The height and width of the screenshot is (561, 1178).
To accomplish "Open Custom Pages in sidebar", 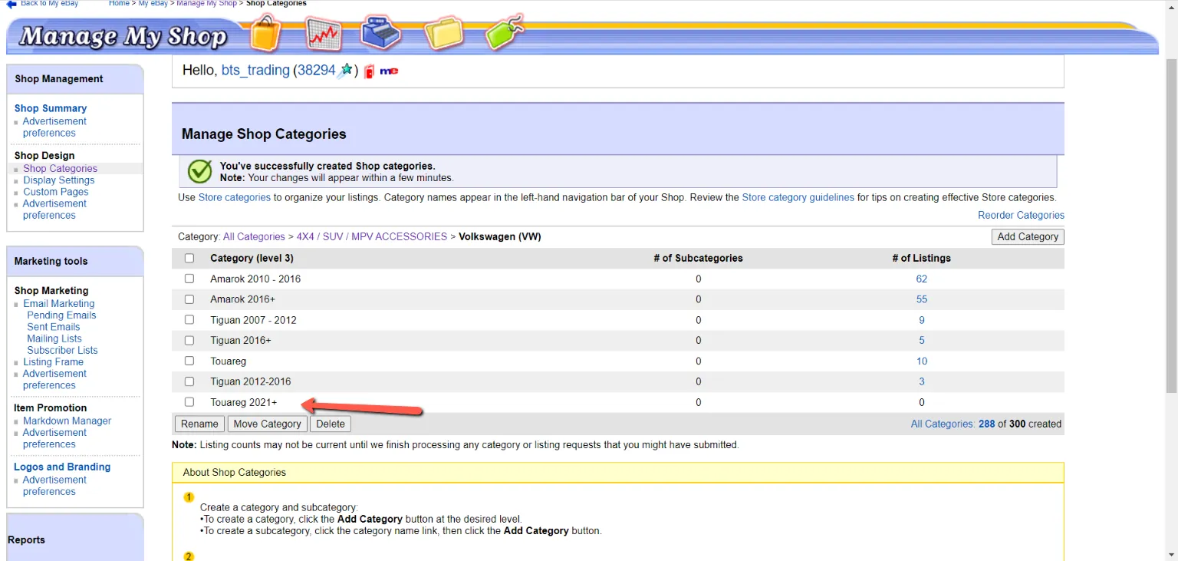I will (56, 192).
